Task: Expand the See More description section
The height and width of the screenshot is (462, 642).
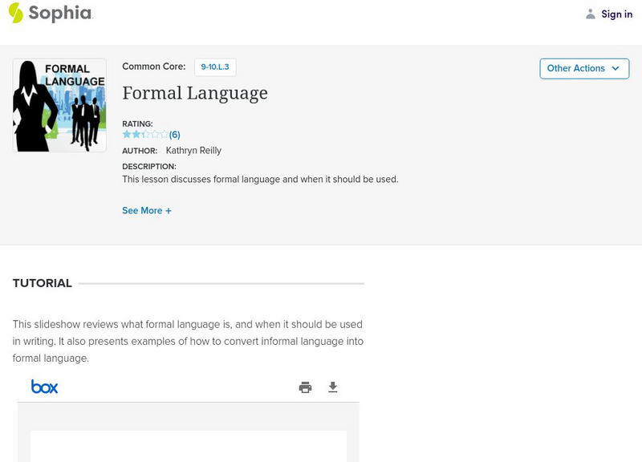Action: pos(142,211)
